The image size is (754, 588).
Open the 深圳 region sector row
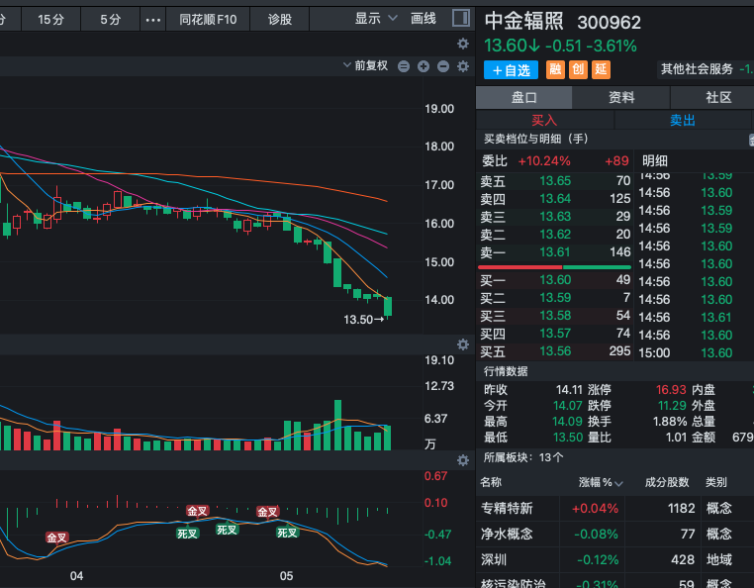point(615,559)
